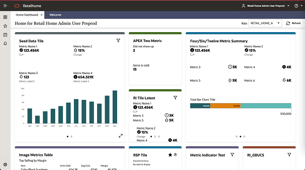This screenshot has width=305, height=170.
Task: Click the Refresh button
Action: (293, 23)
